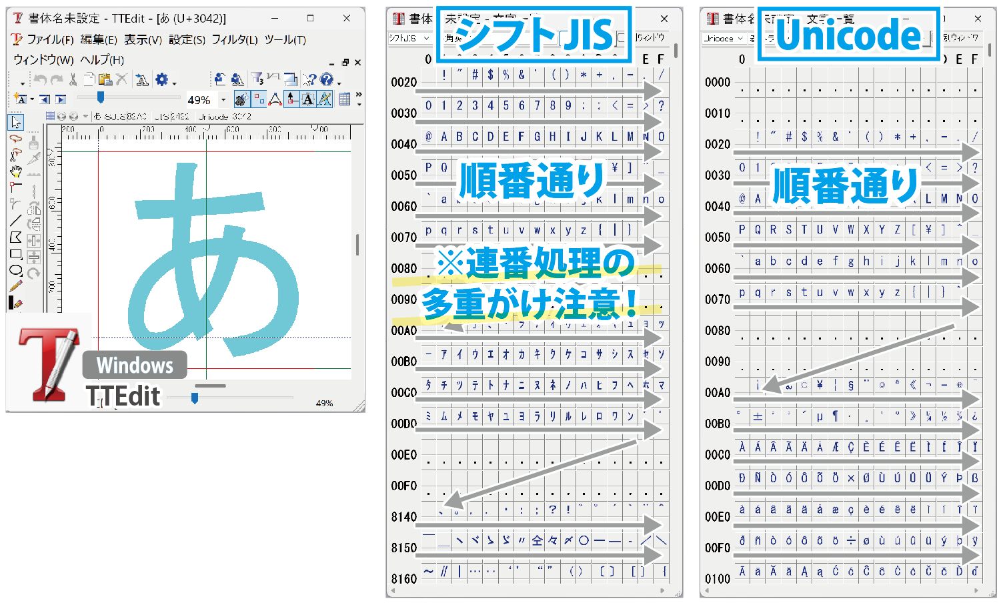Toggle the point-with-arrow display button
This screenshot has height=603, width=1005.
coord(291,99)
